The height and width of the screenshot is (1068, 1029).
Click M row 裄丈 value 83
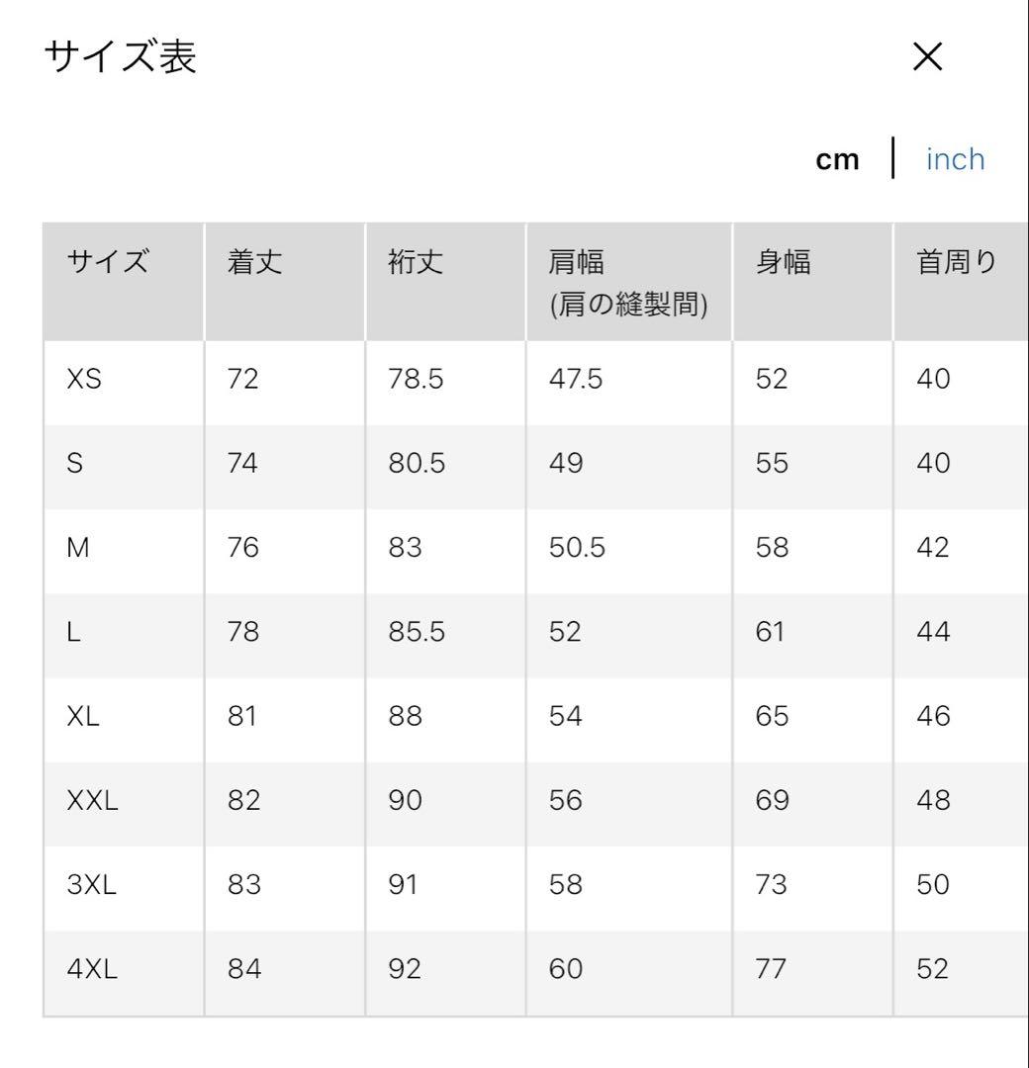coord(406,548)
